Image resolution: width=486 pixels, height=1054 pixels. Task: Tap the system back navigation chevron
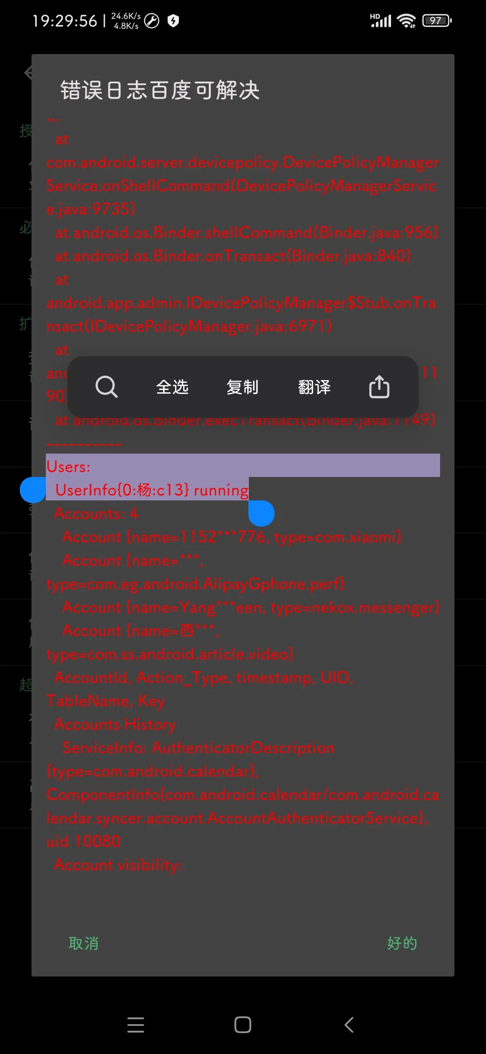[x=349, y=1025]
